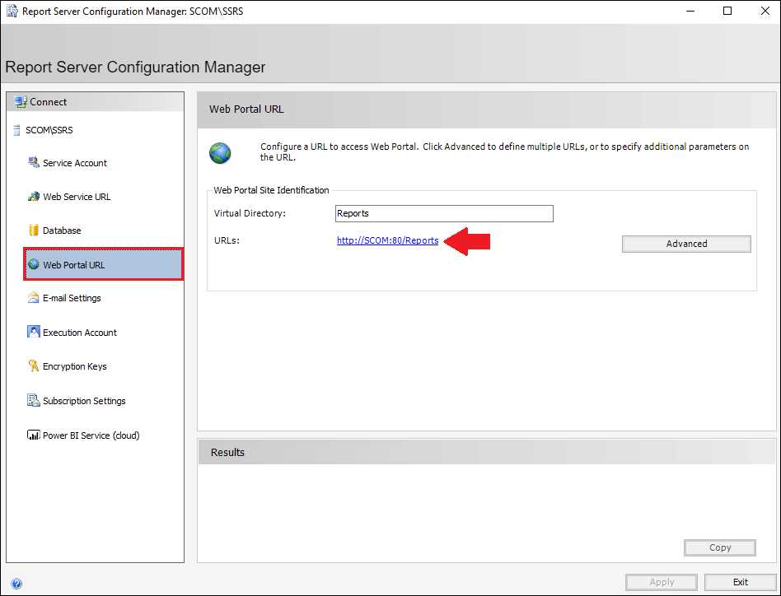The height and width of the screenshot is (596, 781).
Task: Select the Web Portal URL page
Action: pyautogui.click(x=104, y=264)
